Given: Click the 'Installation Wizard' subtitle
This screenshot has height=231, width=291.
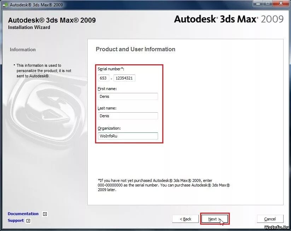Looking at the screenshot, I should point(29,28).
